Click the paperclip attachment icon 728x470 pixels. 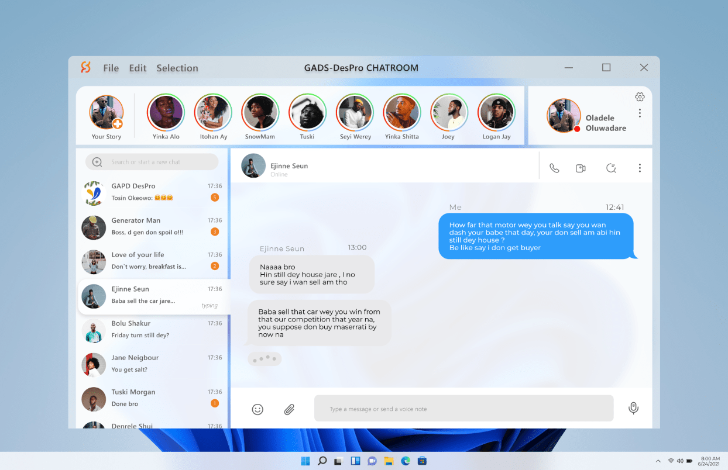pyautogui.click(x=289, y=409)
